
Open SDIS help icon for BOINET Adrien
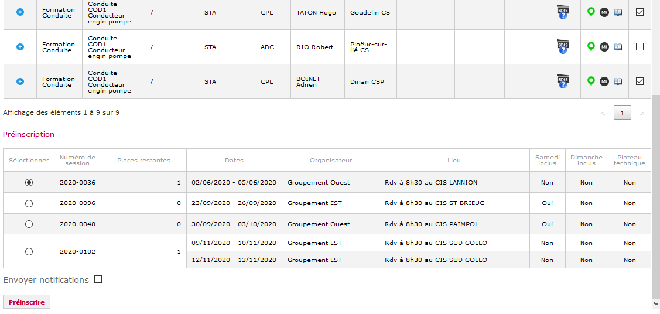[563, 81]
